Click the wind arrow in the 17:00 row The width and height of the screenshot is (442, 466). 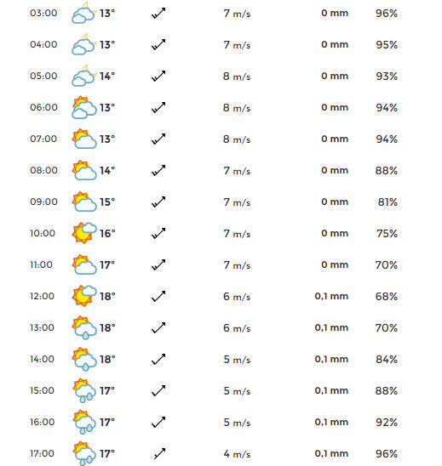159,453
